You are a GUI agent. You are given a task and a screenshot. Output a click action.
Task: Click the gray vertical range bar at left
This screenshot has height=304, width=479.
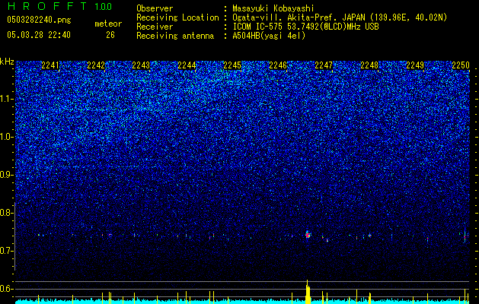pyautogui.click(x=15, y=236)
